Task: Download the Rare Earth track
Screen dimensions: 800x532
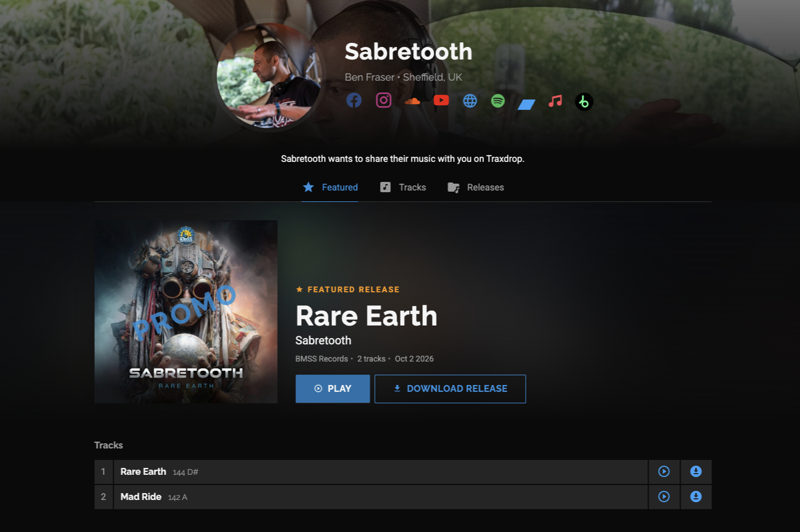Action: coord(696,472)
